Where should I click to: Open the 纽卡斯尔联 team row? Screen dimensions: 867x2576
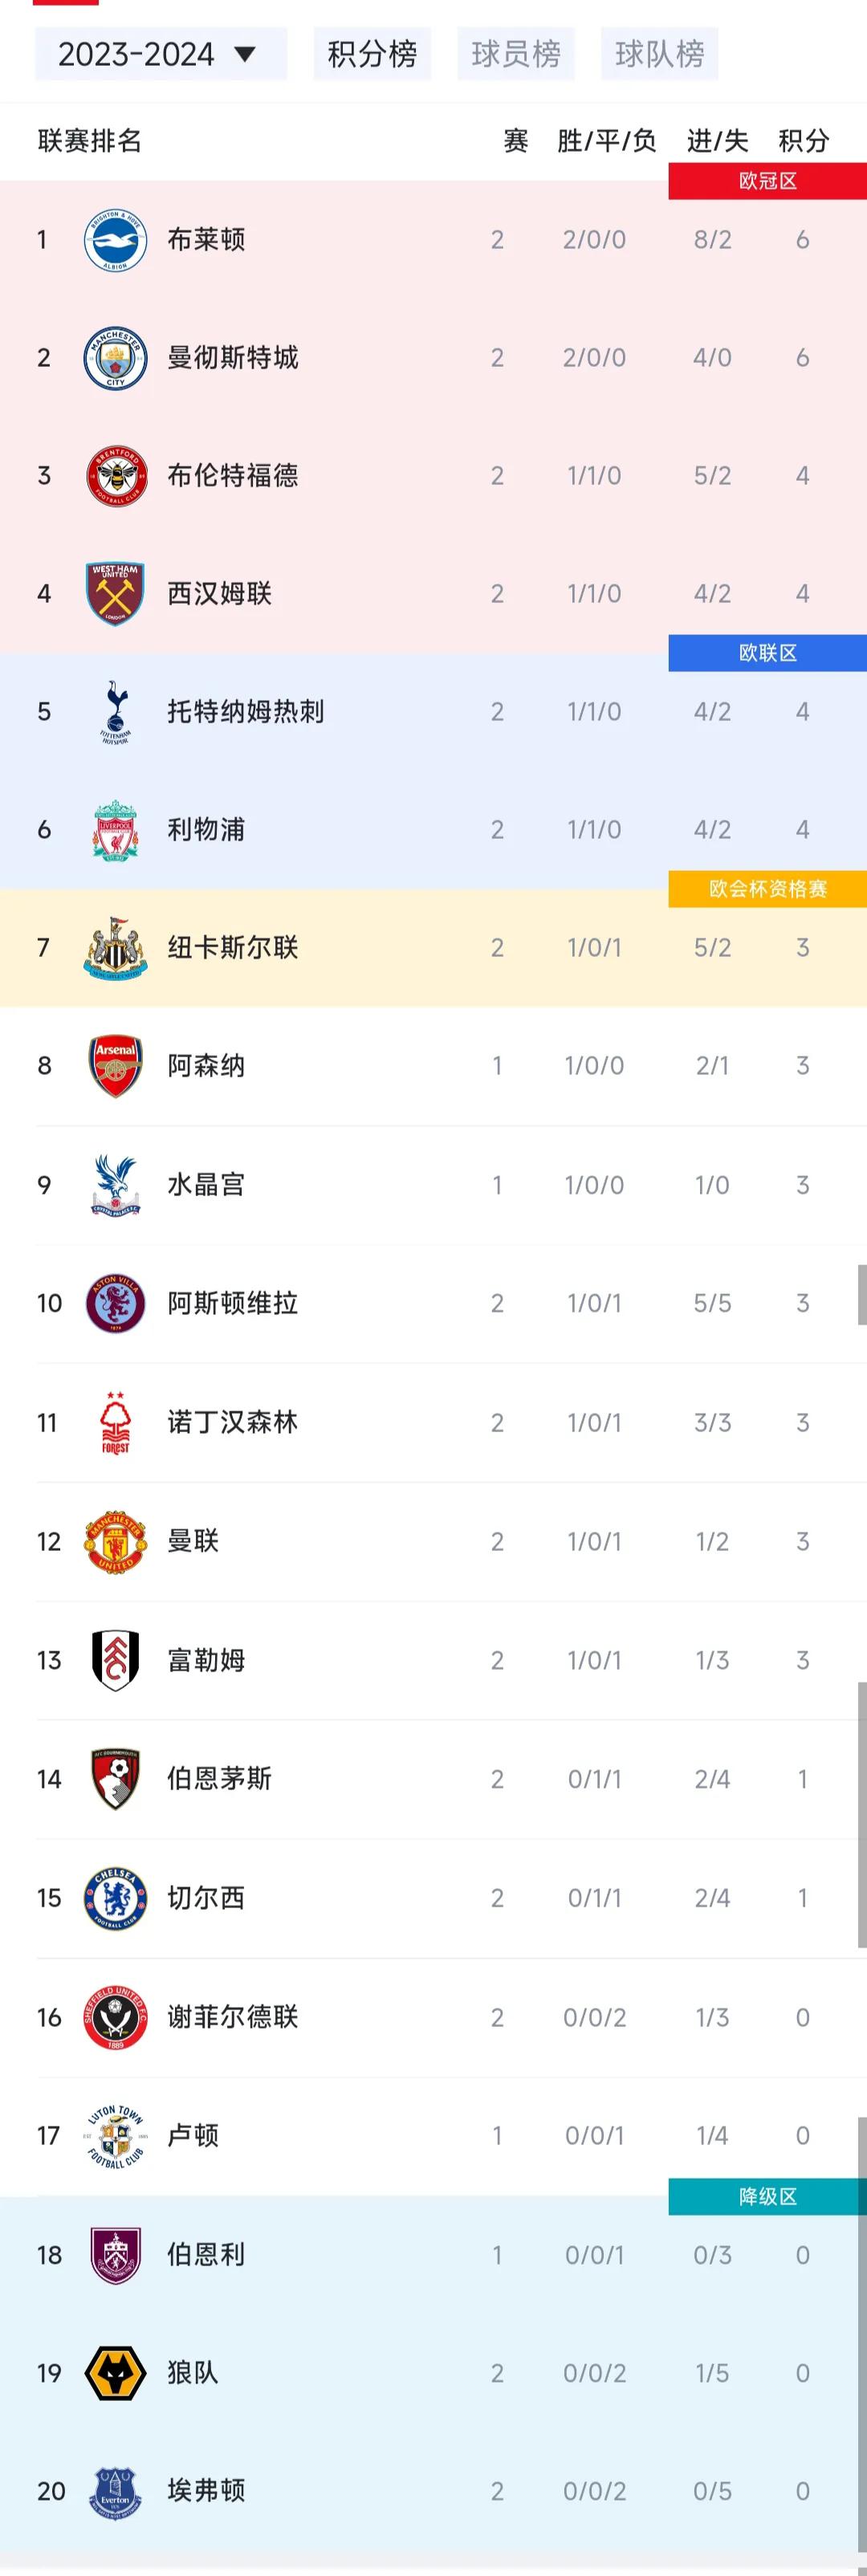tap(433, 948)
